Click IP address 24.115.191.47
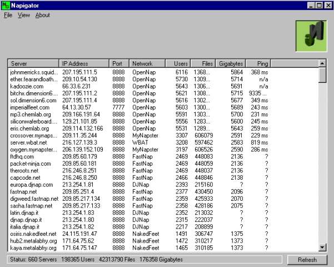 tap(79, 234)
